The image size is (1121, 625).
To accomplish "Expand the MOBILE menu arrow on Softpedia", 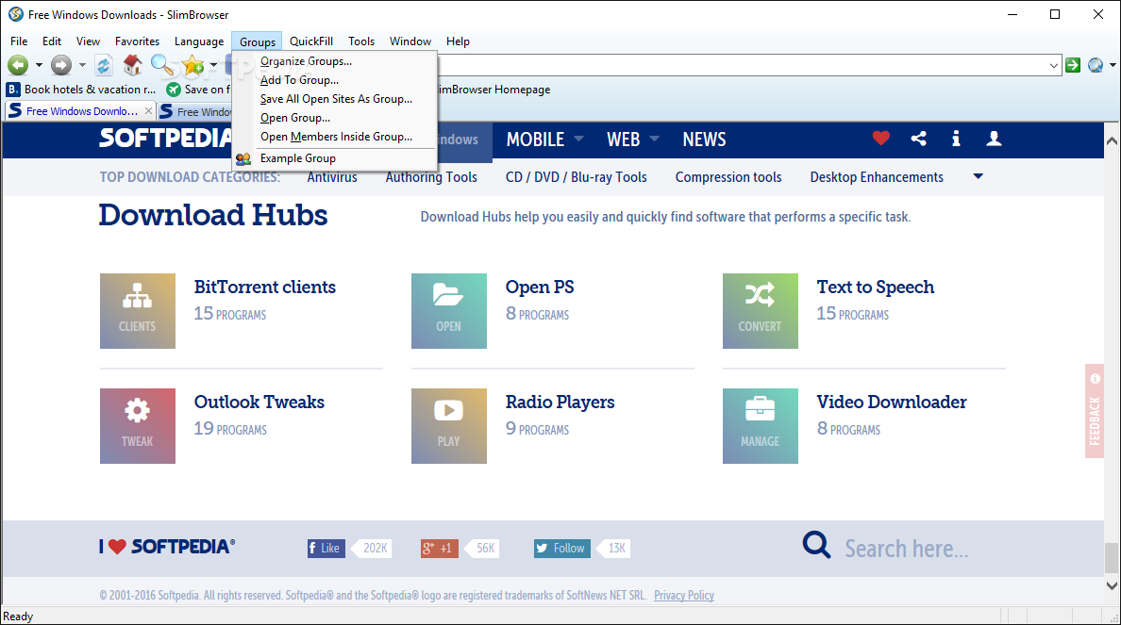I will click(579, 139).
